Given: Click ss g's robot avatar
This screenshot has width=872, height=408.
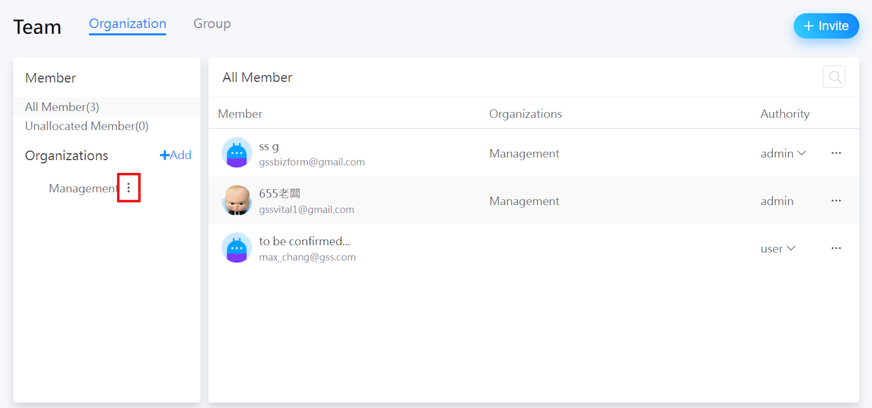Looking at the screenshot, I should pyautogui.click(x=237, y=153).
